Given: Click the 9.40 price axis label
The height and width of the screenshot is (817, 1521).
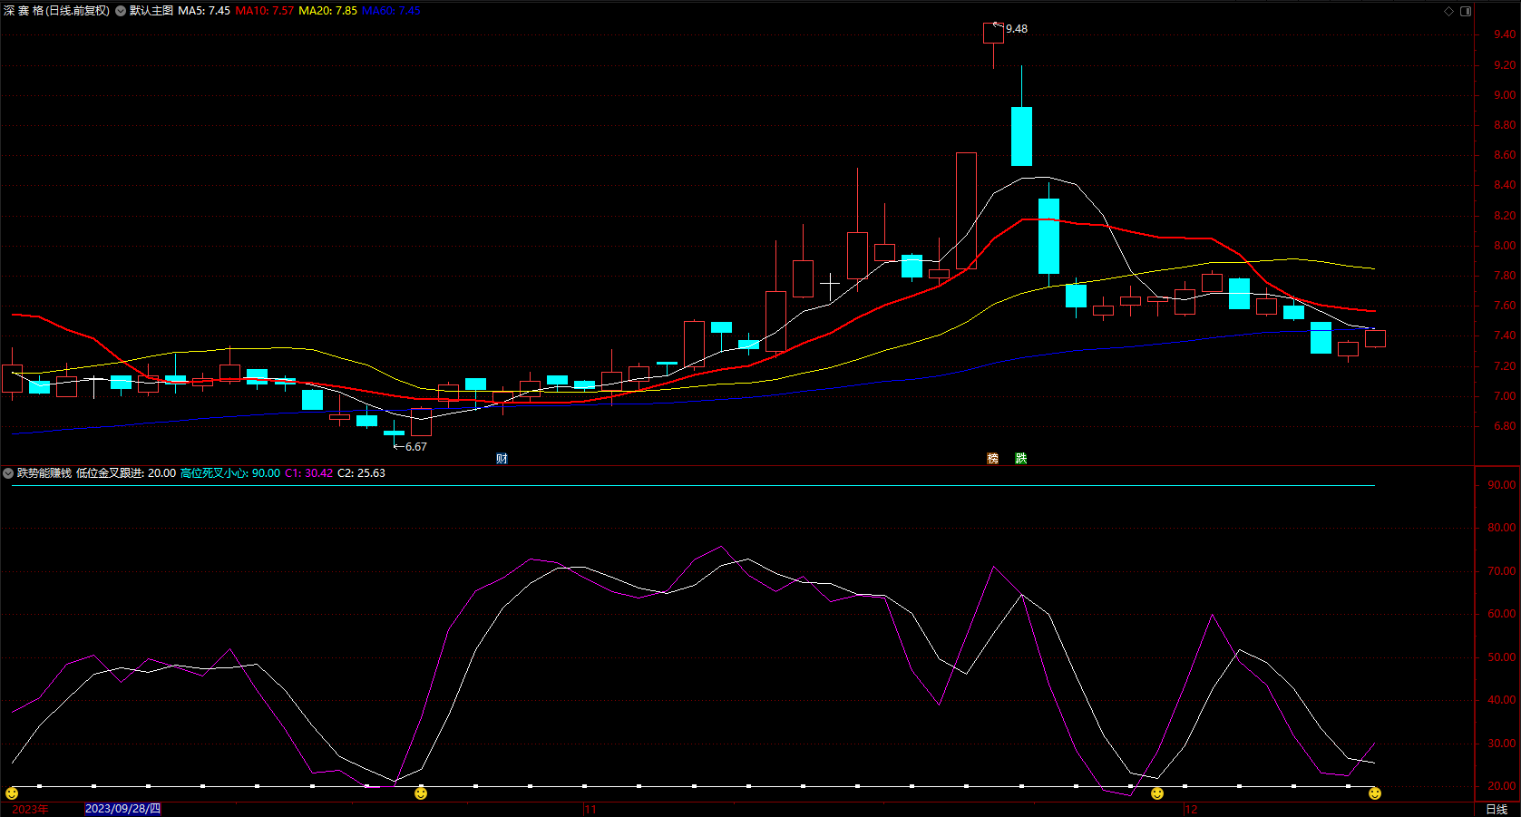Looking at the screenshot, I should pos(1505,34).
